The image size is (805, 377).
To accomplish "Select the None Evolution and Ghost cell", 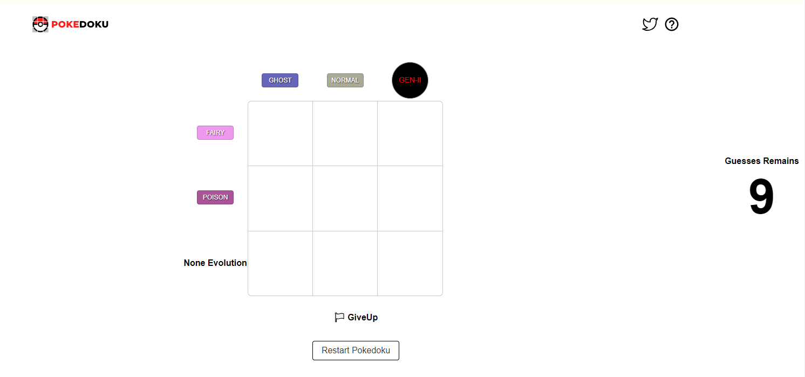I will pyautogui.click(x=281, y=263).
